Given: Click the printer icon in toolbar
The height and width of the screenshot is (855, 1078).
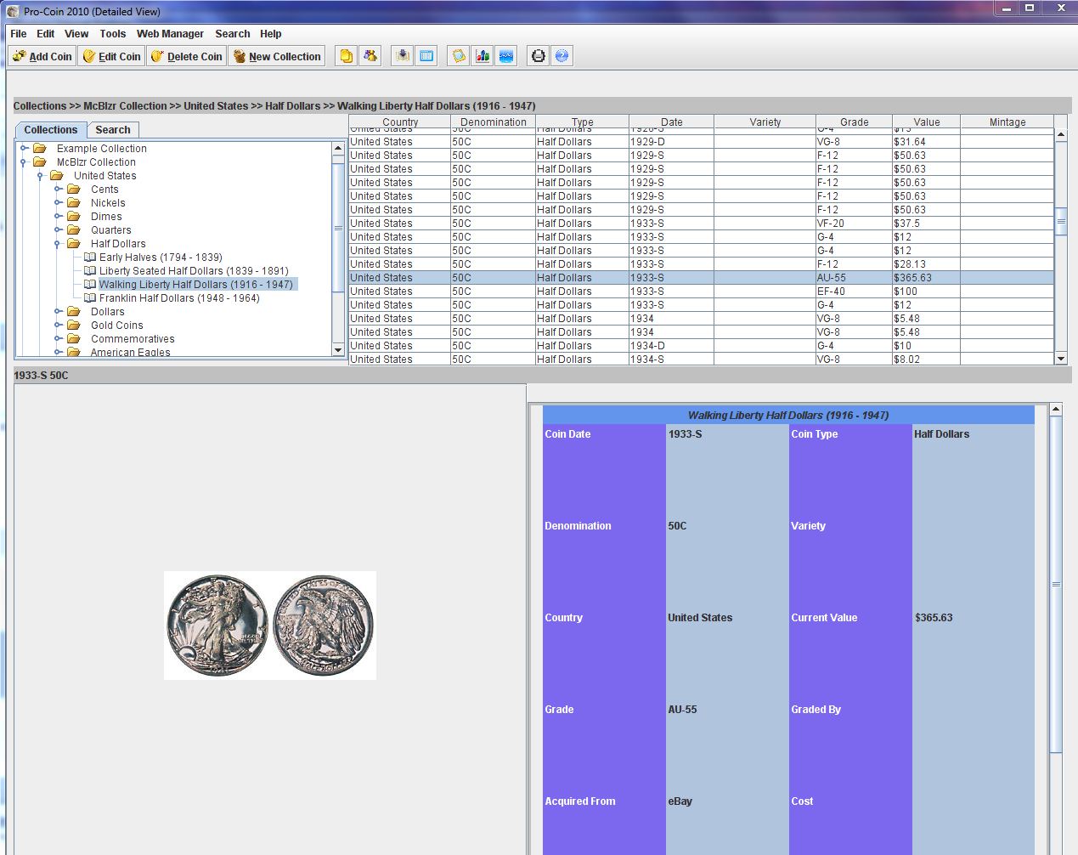Looking at the screenshot, I should point(538,56).
